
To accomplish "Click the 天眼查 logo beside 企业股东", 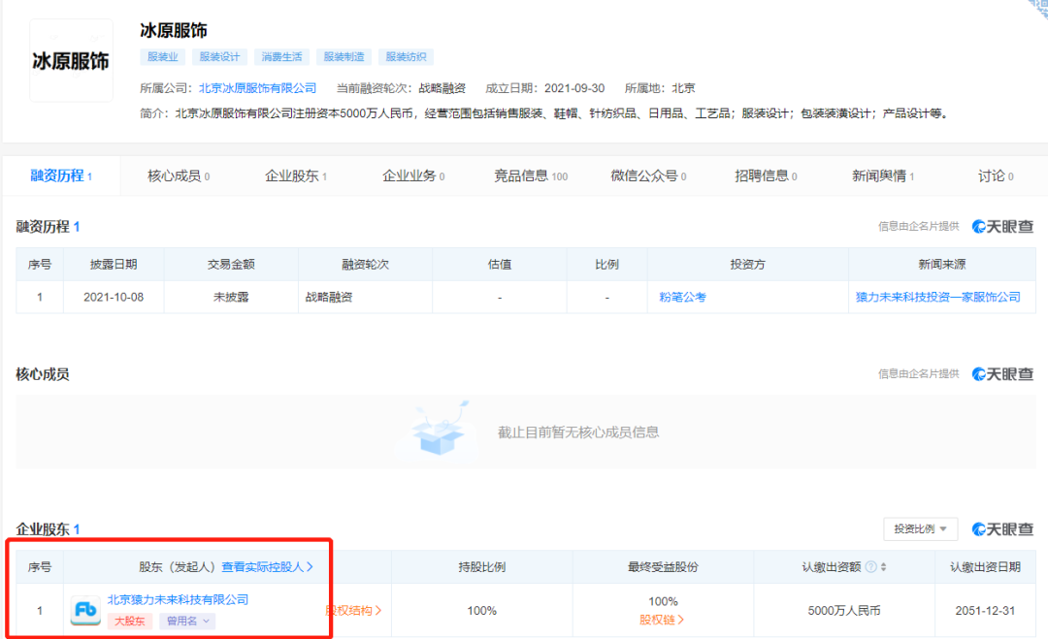I will coord(1002,529).
